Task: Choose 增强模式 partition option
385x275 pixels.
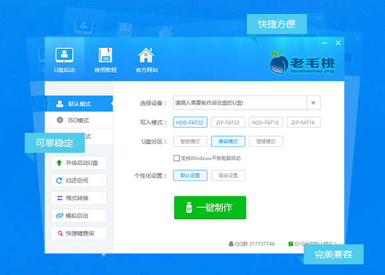Action: [x=266, y=142]
